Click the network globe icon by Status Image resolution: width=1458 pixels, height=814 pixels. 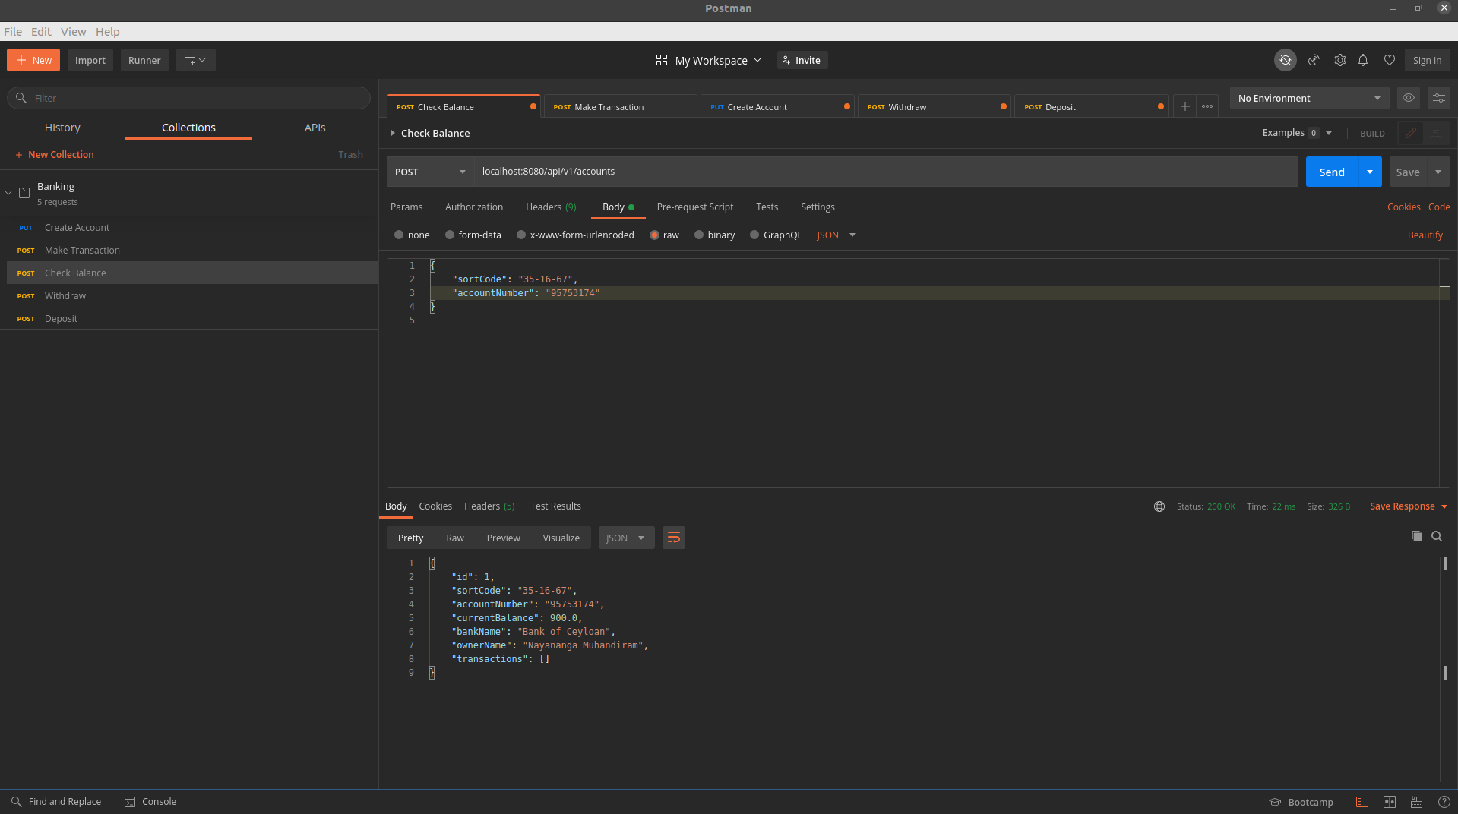(x=1159, y=506)
